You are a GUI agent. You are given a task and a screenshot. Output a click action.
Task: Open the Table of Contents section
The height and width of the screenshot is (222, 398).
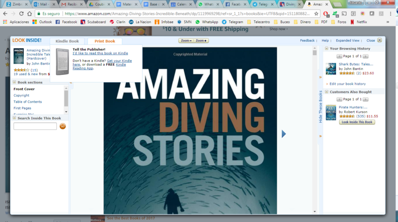click(x=28, y=102)
